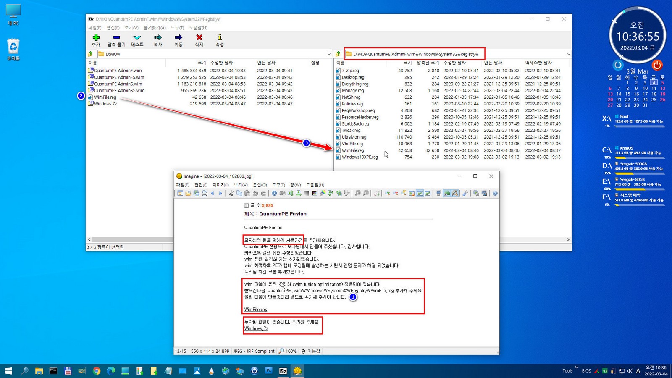Click the Windows Start button
This screenshot has width=672, height=378.
8,371
